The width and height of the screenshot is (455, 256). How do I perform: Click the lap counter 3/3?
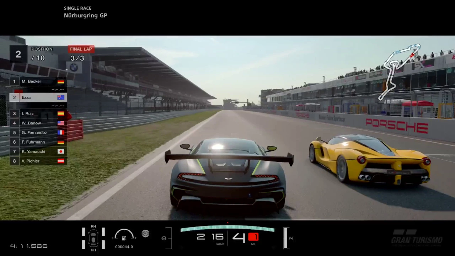[77, 58]
